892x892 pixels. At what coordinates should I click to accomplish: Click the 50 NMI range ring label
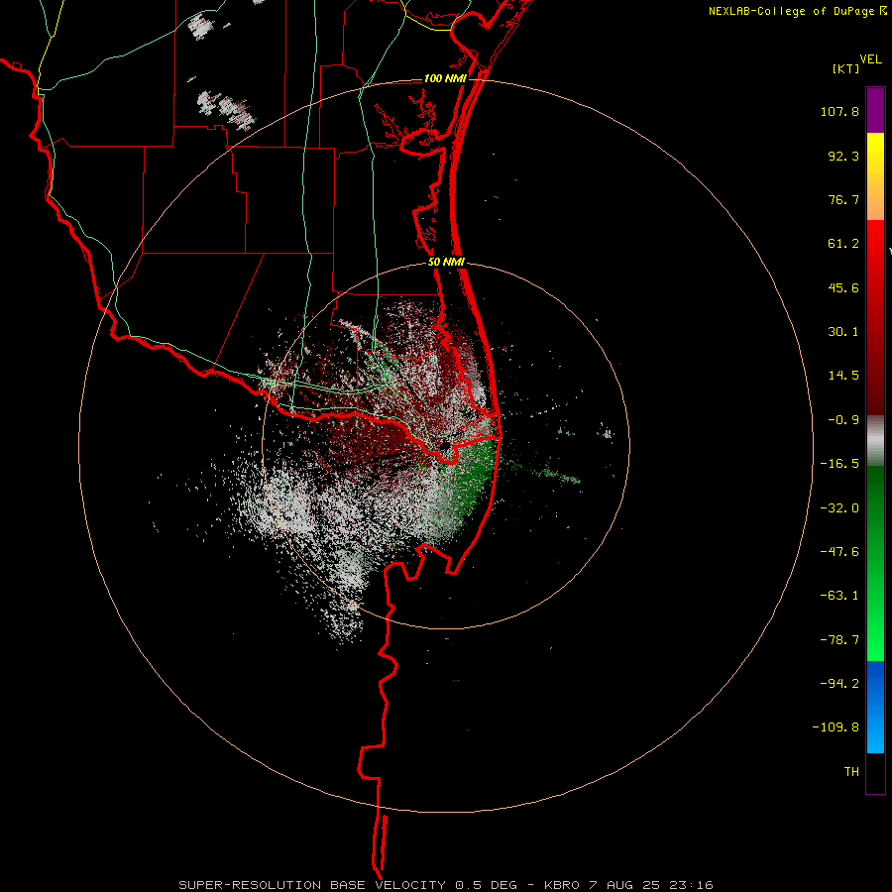(446, 263)
